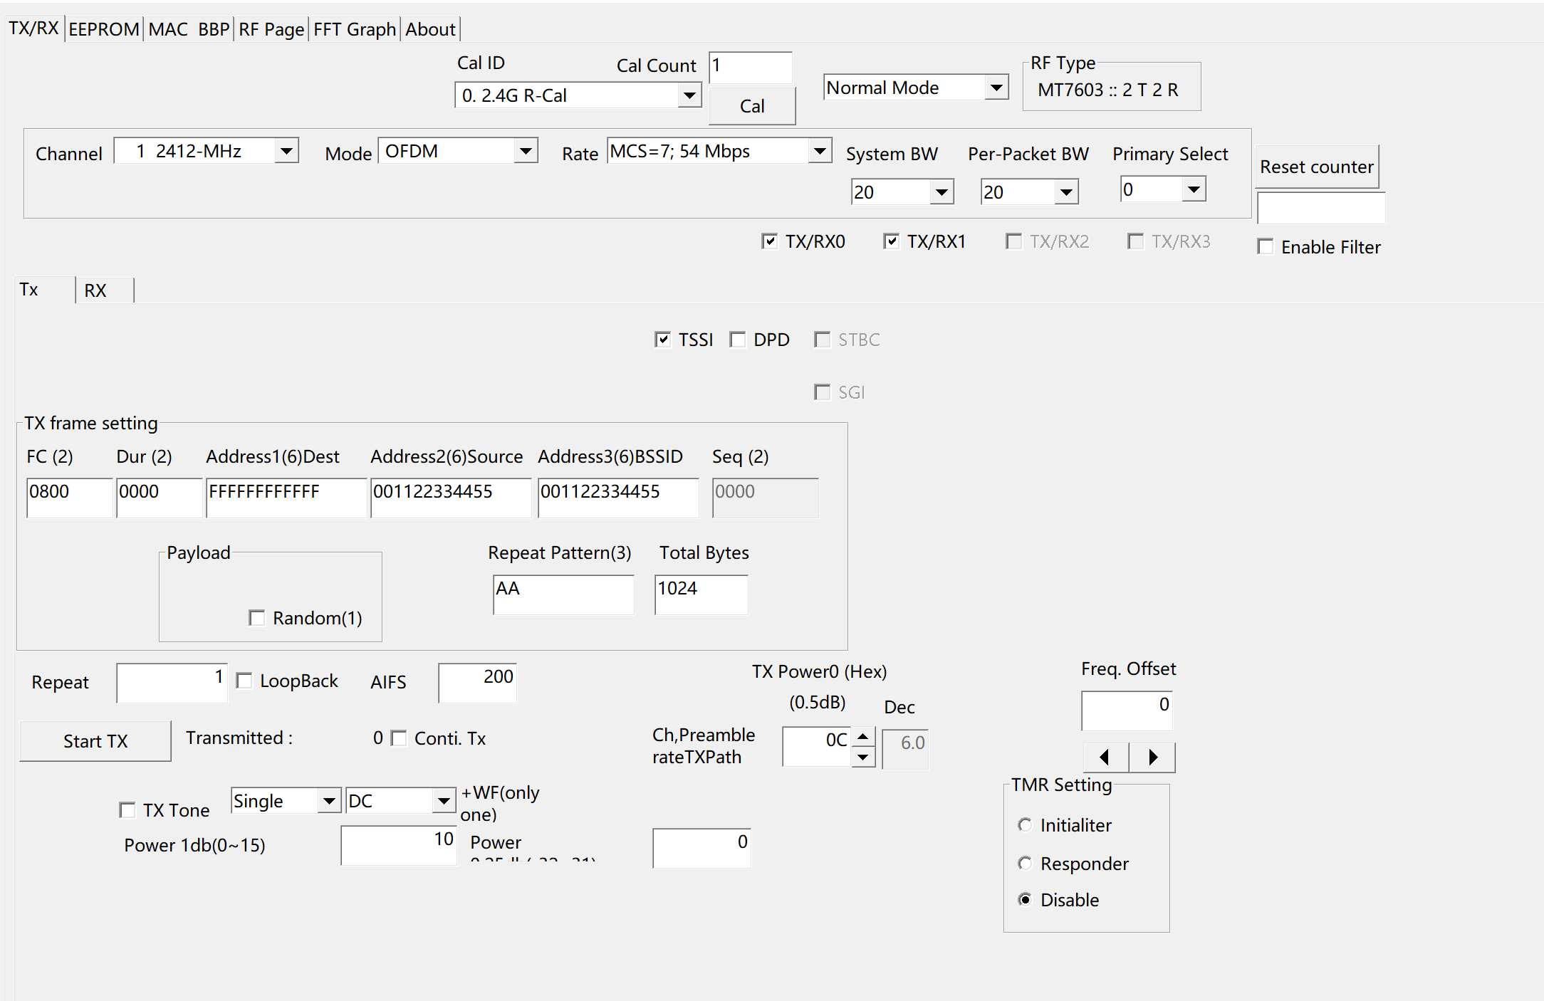Increase frequency offset with right arrow

1152,757
